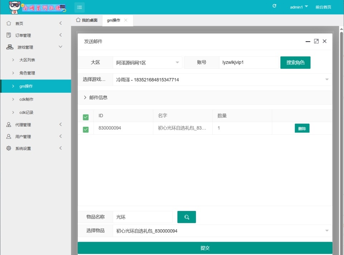This screenshot has width=344, height=255.
Task: Click the 删除 button for item 830000094
Action: 302,129
